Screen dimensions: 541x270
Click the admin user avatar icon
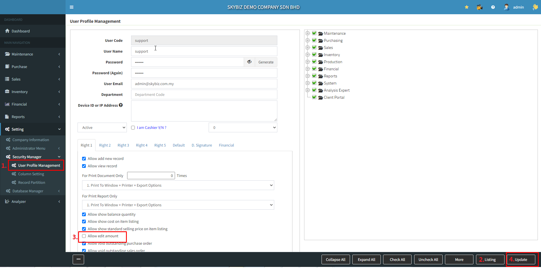(506, 7)
